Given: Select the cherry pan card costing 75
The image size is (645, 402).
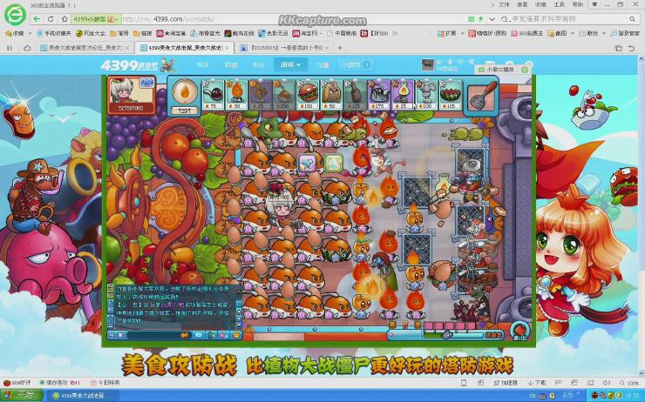Looking at the screenshot, I should coord(213,95).
